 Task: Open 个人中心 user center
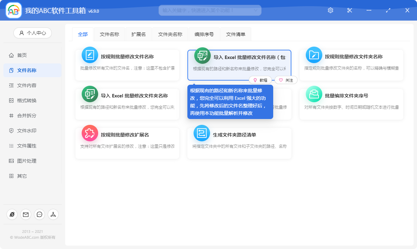click(33, 33)
